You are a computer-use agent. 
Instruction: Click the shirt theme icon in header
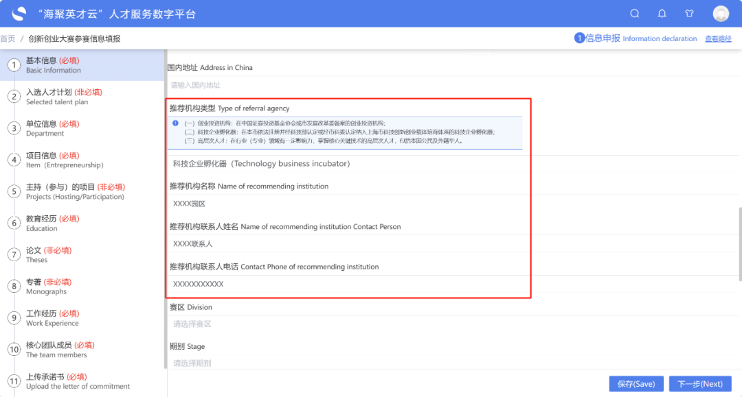point(690,14)
